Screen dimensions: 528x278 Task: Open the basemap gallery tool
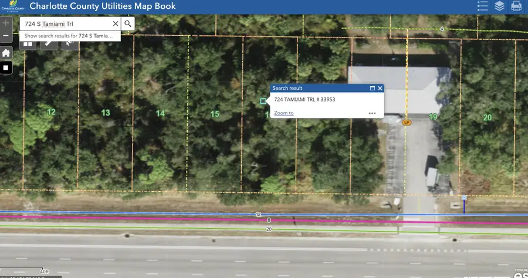coord(28,44)
